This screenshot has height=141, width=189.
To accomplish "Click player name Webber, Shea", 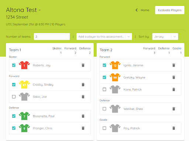I will (x=133, y=109).
